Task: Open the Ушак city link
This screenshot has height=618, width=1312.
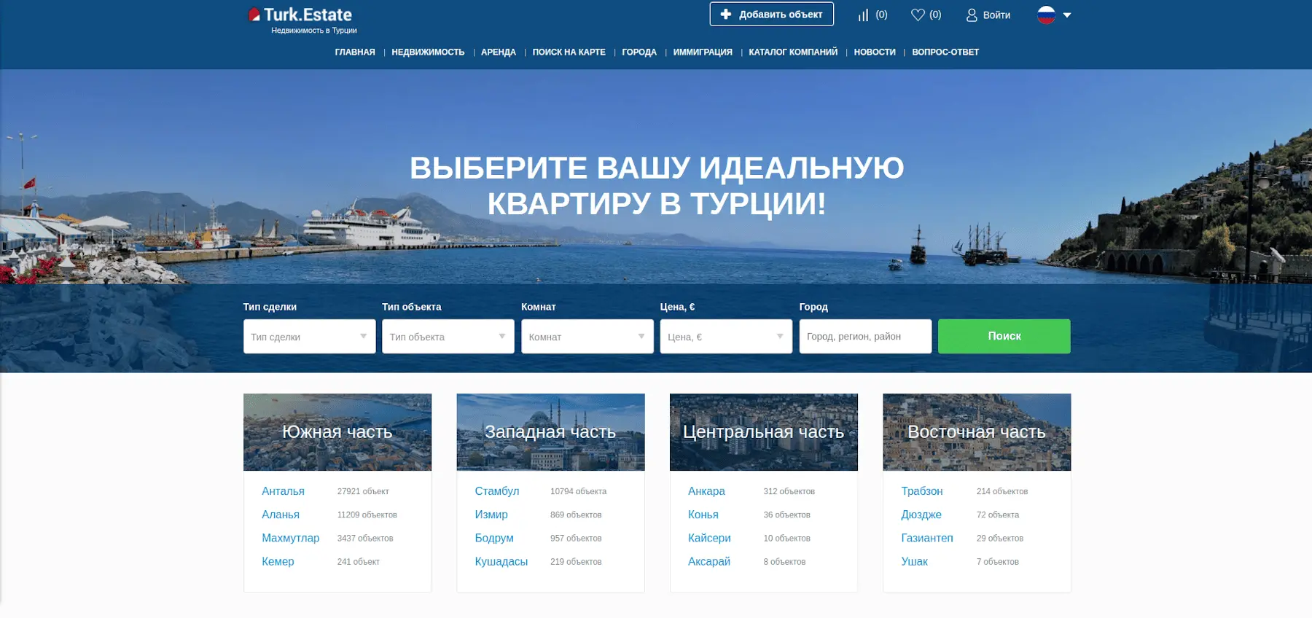Action: click(x=915, y=561)
